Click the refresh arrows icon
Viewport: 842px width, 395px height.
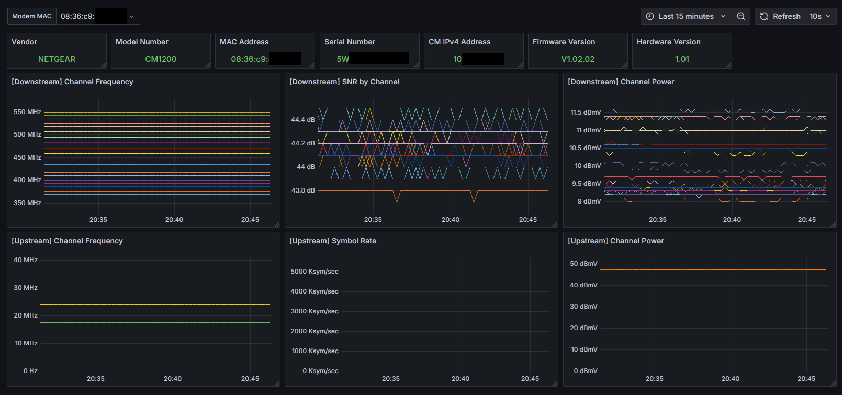(x=764, y=16)
